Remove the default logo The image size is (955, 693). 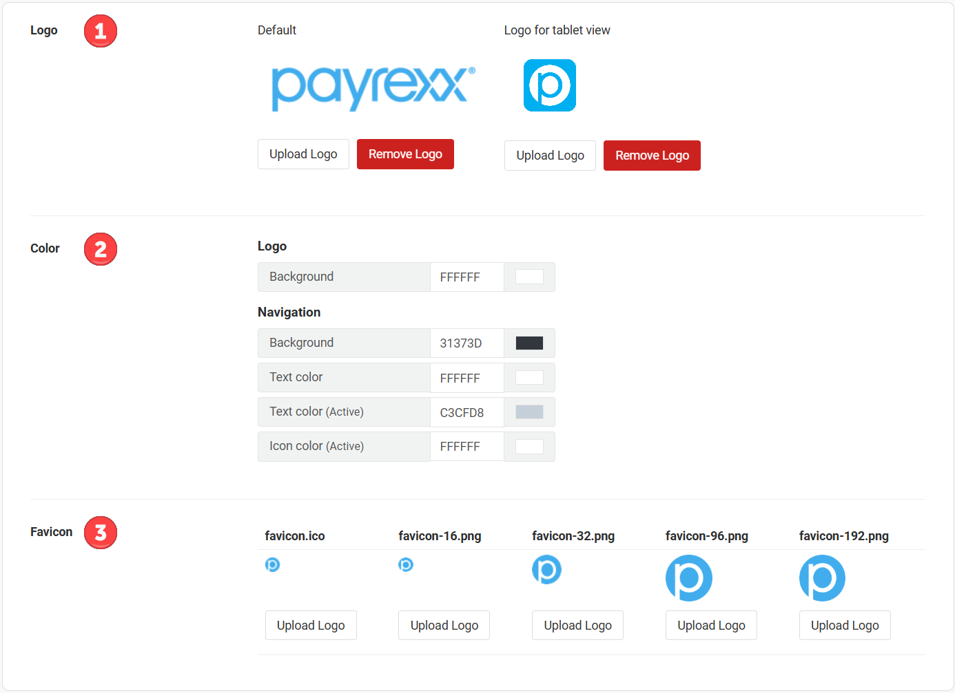pyautogui.click(x=405, y=154)
